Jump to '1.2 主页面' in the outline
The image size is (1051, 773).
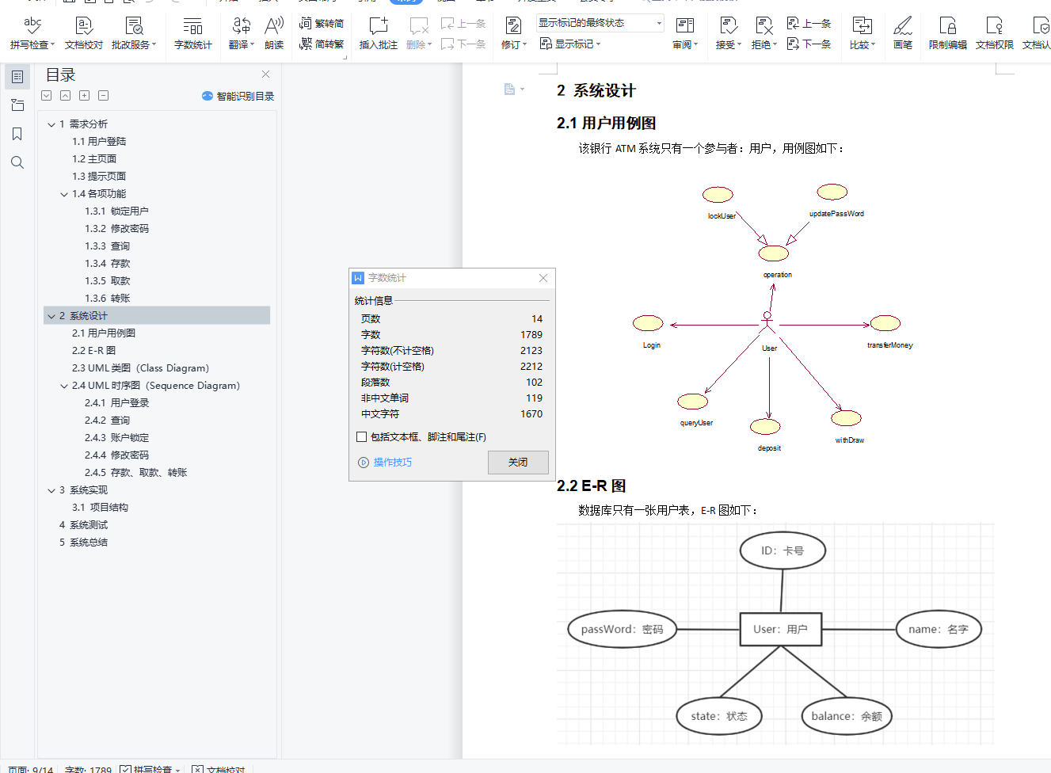[x=94, y=159]
